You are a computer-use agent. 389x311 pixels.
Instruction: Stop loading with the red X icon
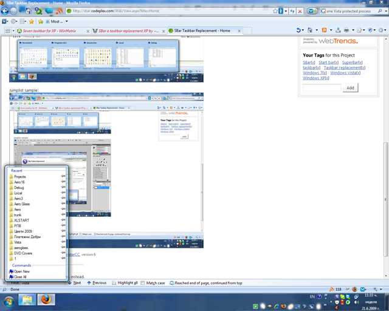(x=300, y=11)
